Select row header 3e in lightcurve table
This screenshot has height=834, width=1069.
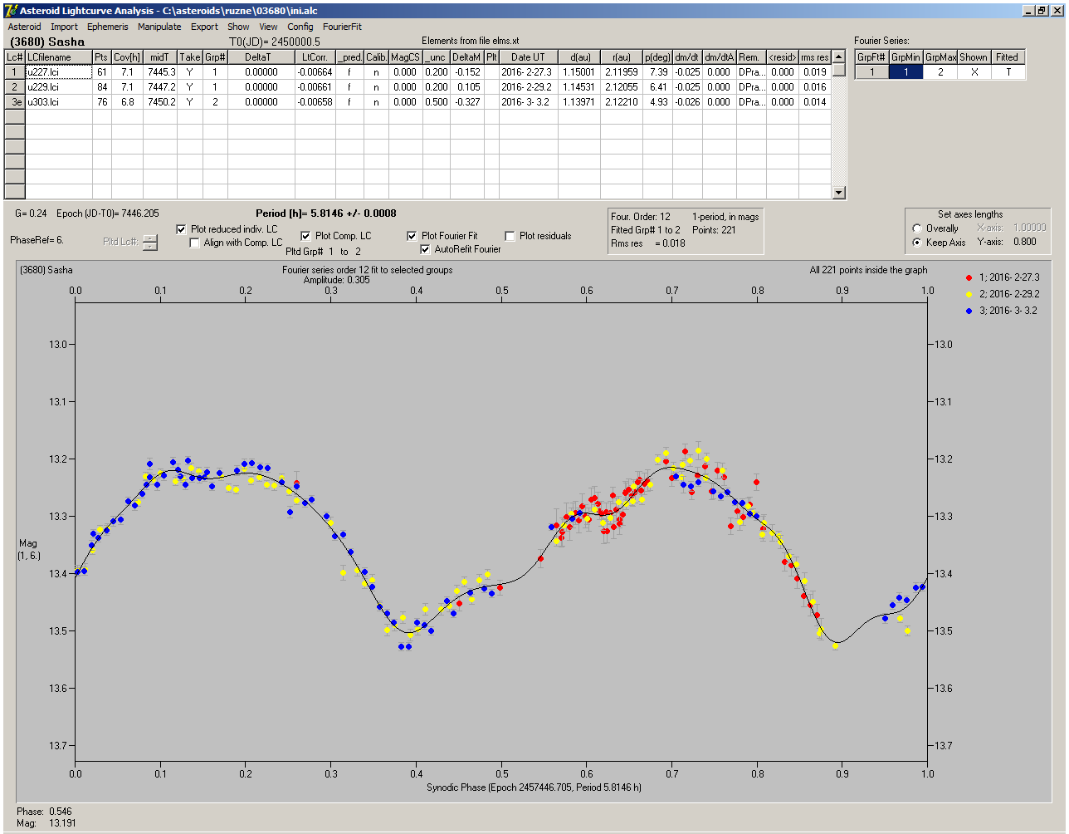click(15, 101)
